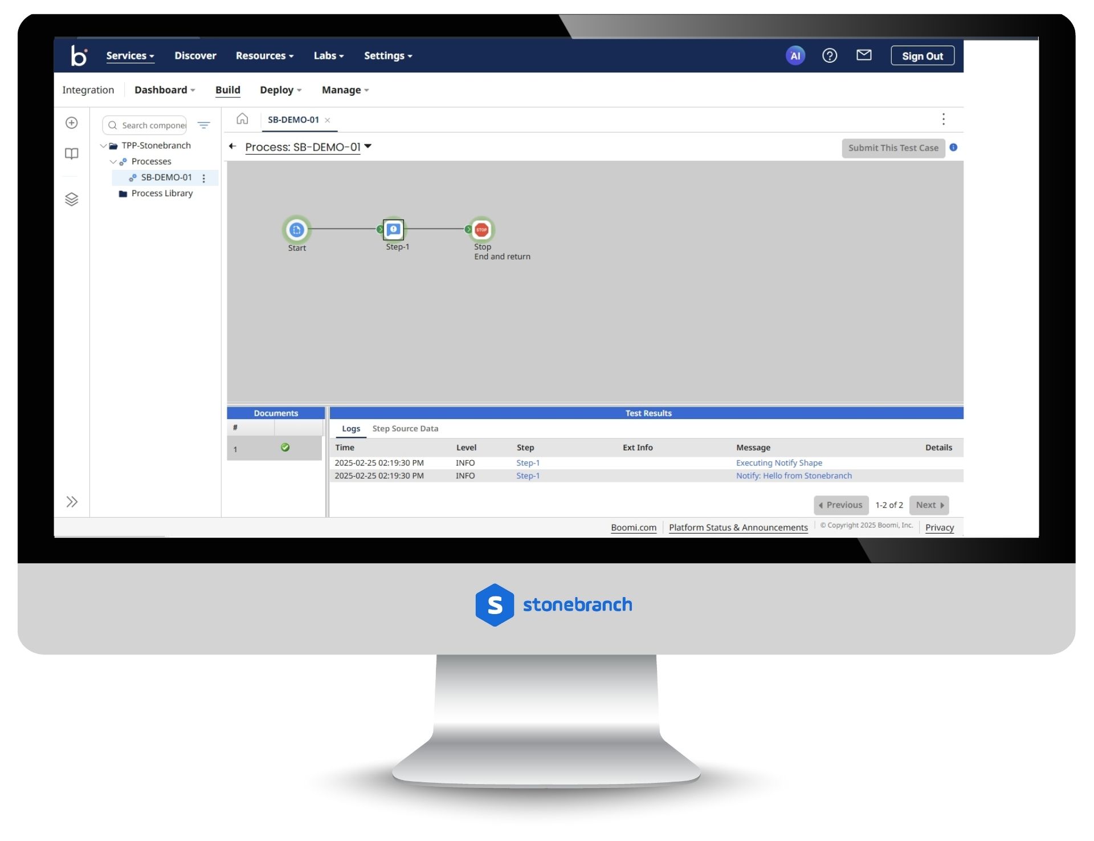Switch to the Logs tab
This screenshot has height=841, width=1094.
351,429
